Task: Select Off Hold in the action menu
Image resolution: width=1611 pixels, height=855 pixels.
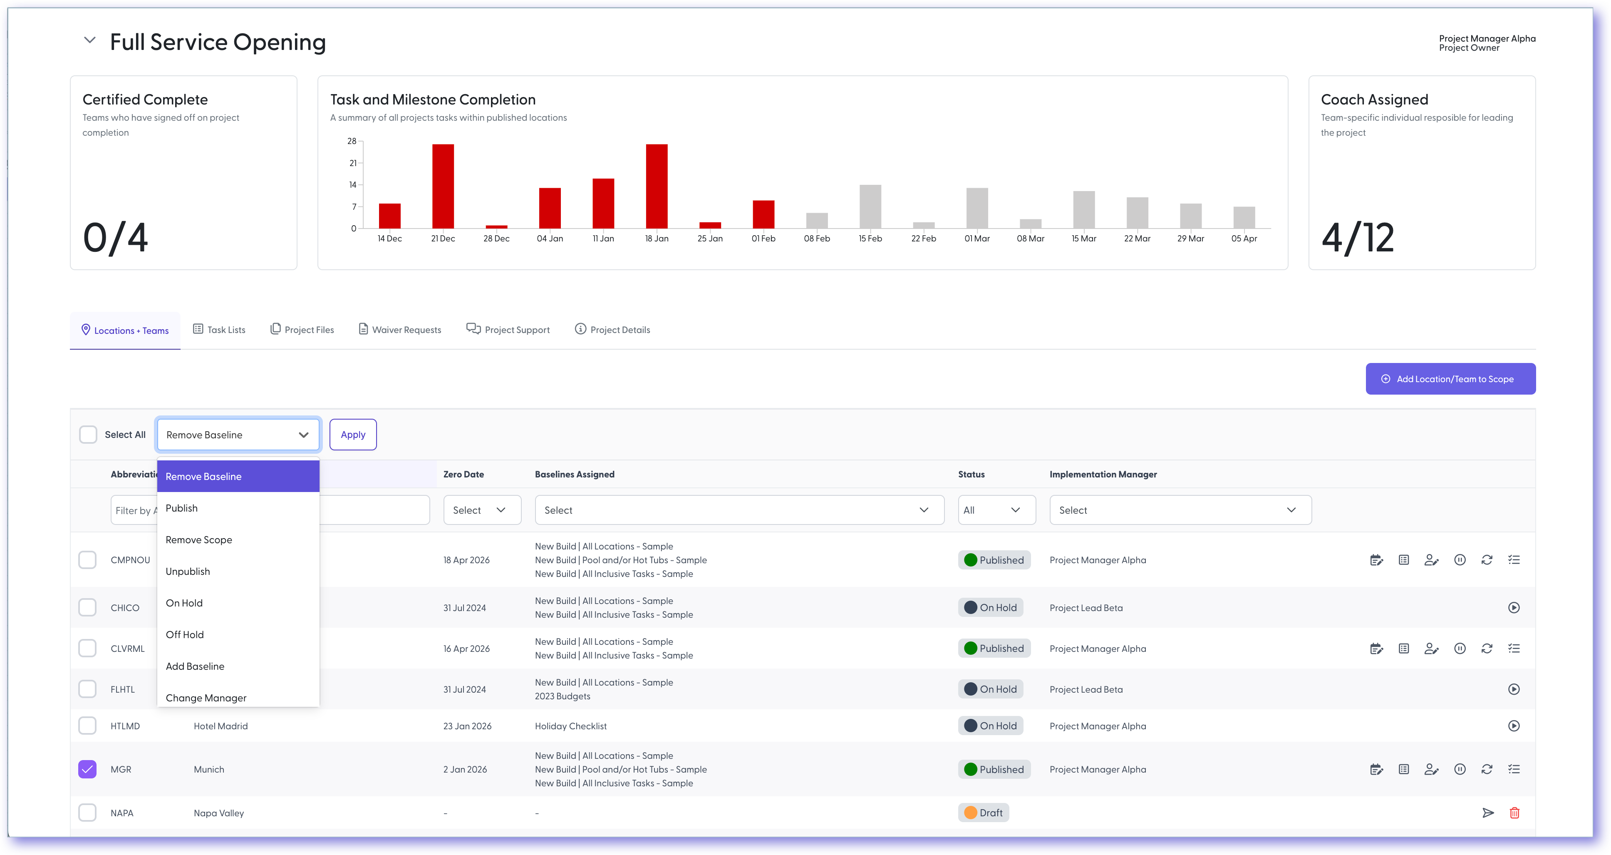Action: tap(238, 635)
